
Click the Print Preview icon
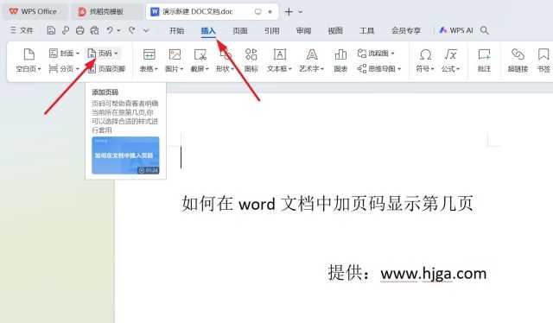click(94, 31)
